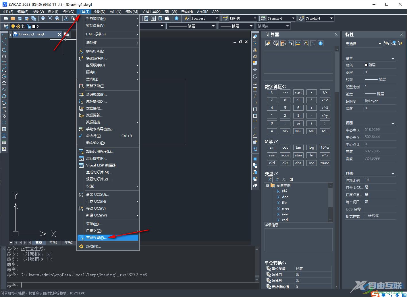
Task: Click the cos scientific button
Action: tap(285, 147)
